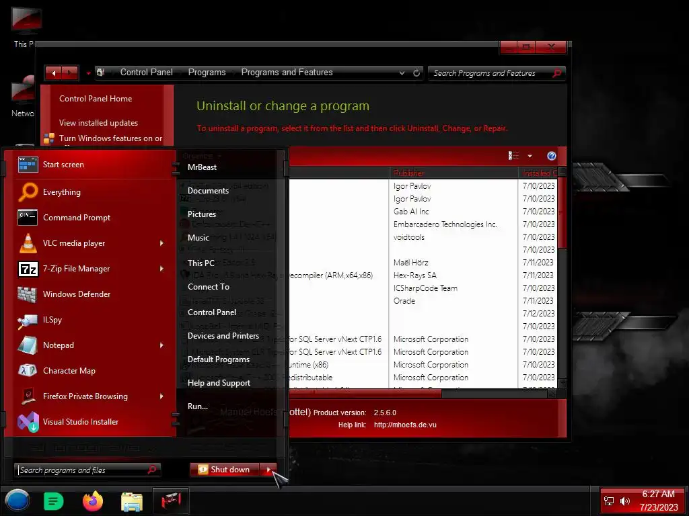Switch to Programs and Features taskbar button

pyautogui.click(x=171, y=501)
